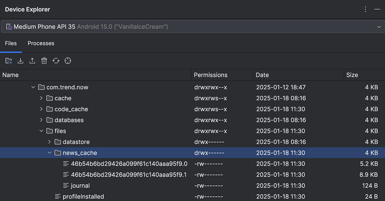
Task: Switch to the Processes tab
Action: click(41, 43)
